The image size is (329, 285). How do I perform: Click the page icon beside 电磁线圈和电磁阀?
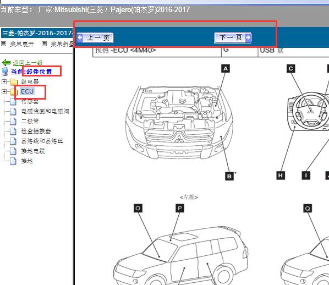pyautogui.click(x=13, y=112)
